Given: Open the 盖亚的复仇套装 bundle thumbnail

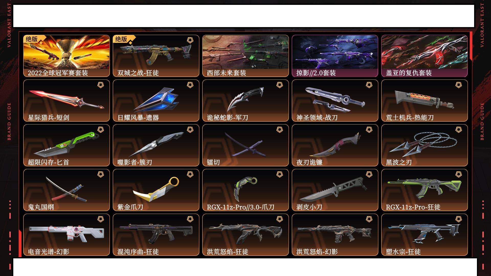Looking at the screenshot, I should pyautogui.click(x=425, y=52).
